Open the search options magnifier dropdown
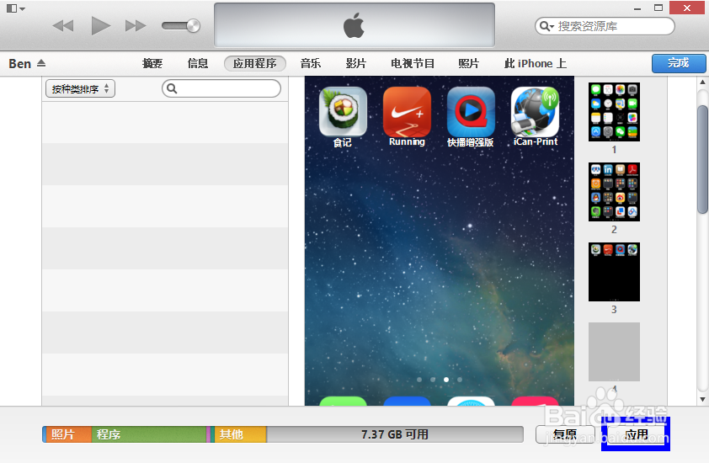 tap(546, 26)
